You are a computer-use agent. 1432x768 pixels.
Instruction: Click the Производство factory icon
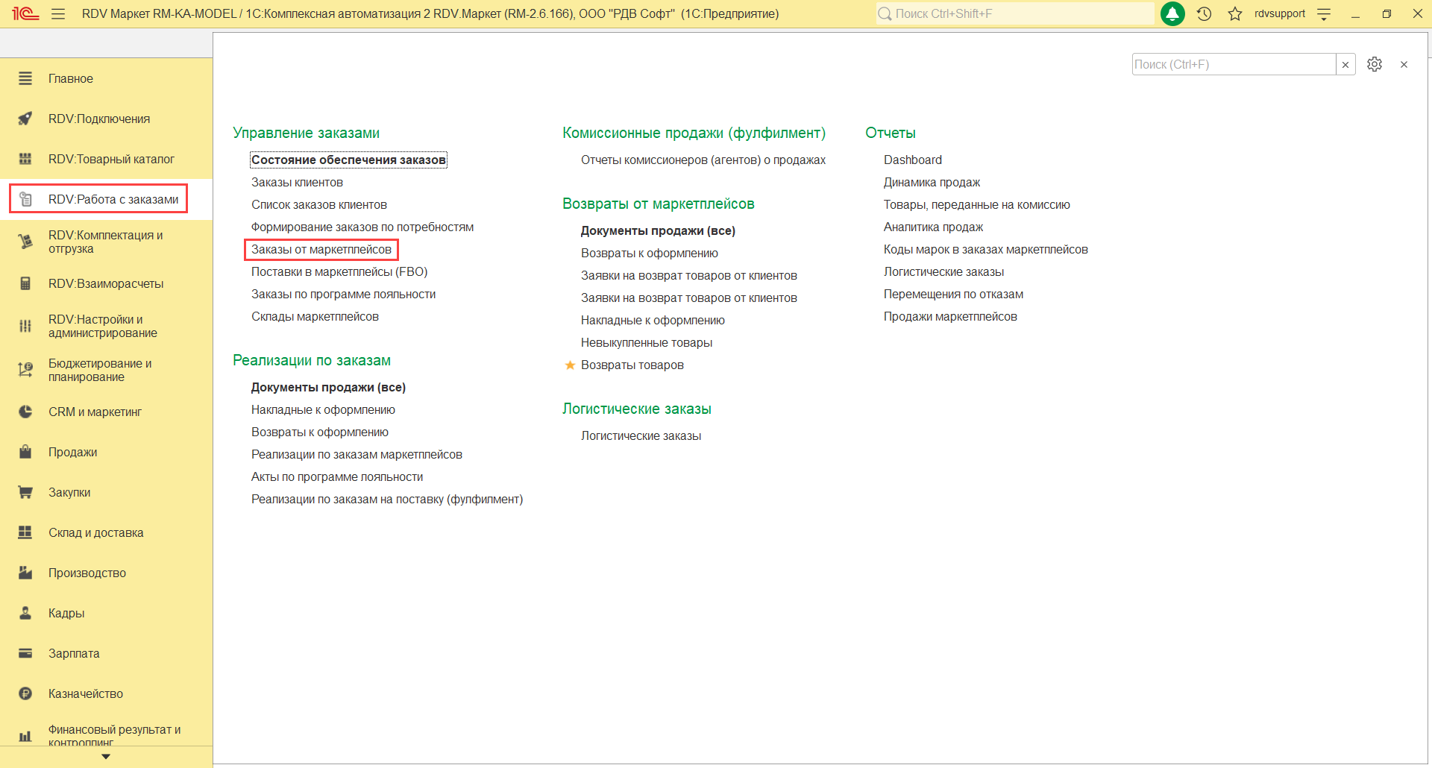[x=25, y=573]
